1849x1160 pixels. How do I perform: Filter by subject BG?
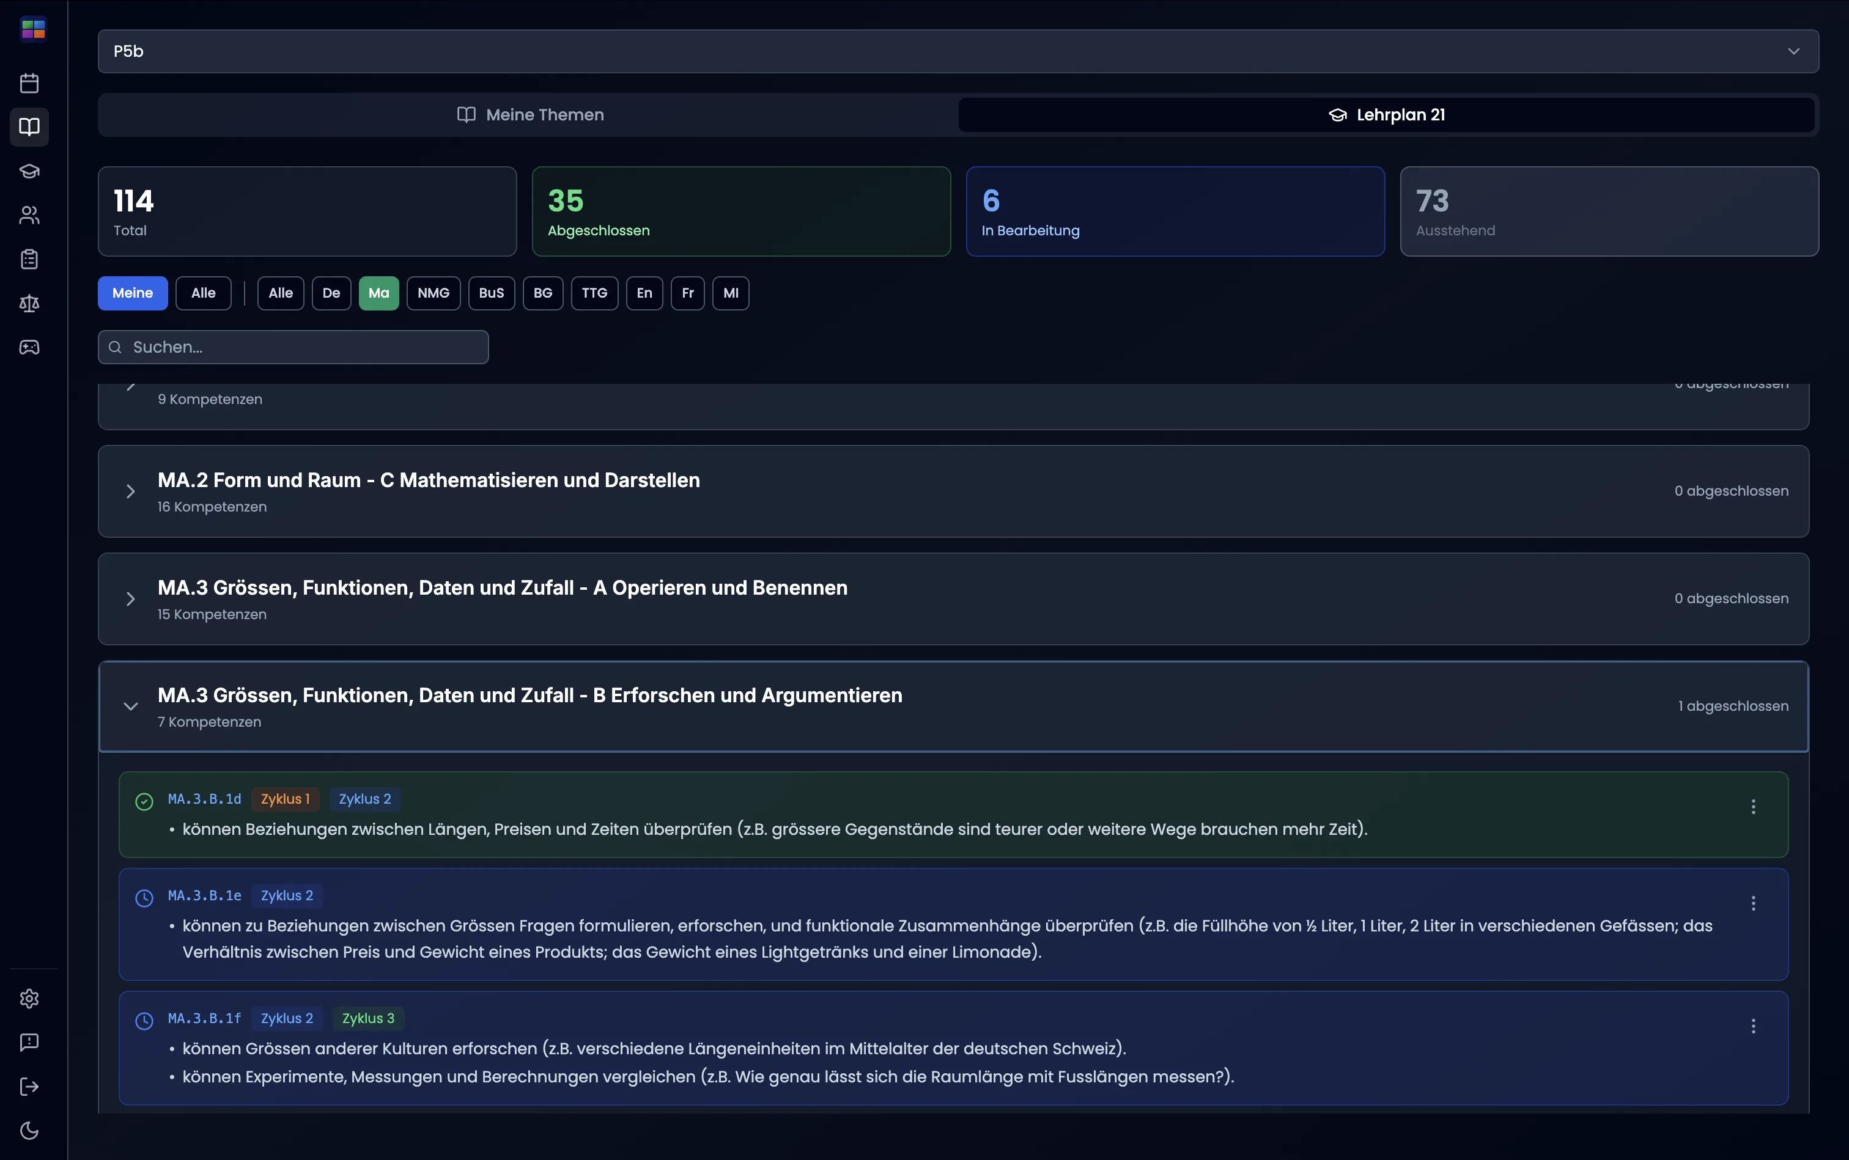544,293
